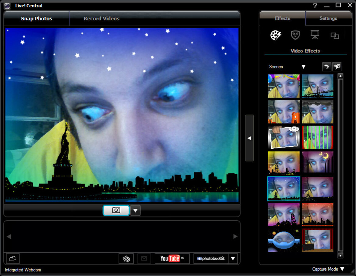Screen dimensions: 356x276
Task: Click the scenes list scroll down arrow
Action: [340, 256]
